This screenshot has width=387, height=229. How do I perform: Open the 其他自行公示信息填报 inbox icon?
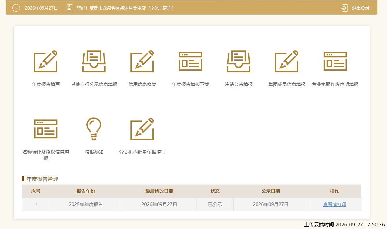tap(94, 61)
